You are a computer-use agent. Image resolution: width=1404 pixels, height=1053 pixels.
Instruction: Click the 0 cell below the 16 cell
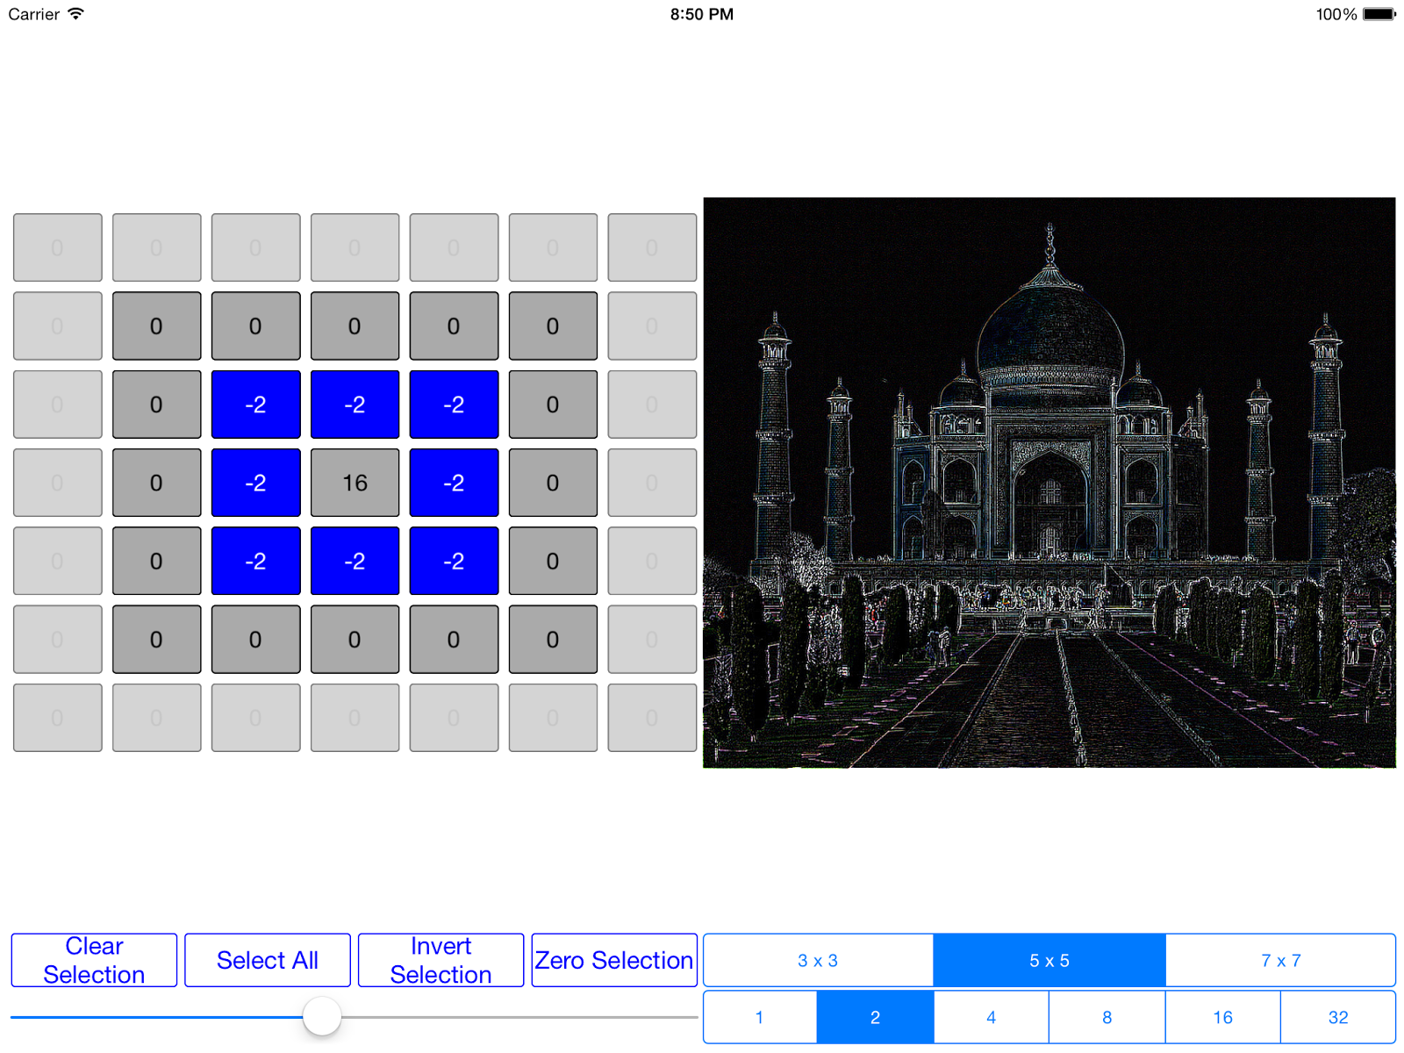tap(355, 640)
